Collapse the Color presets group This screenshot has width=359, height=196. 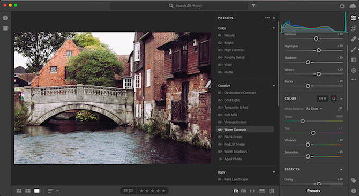[274, 28]
